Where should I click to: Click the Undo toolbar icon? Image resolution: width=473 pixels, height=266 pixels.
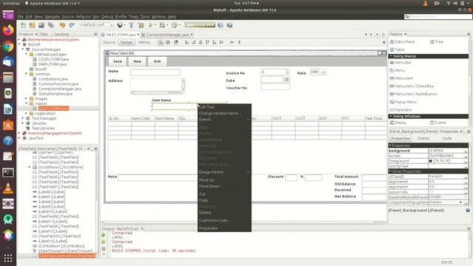62,25
